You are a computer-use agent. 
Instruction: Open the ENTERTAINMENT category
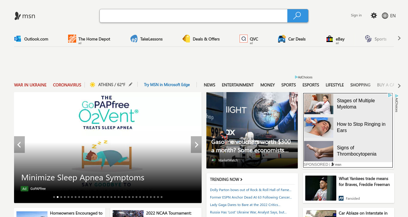point(238,85)
